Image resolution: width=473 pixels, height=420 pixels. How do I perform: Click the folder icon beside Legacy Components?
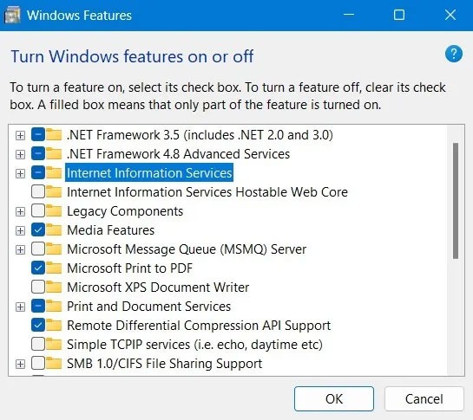click(x=55, y=211)
